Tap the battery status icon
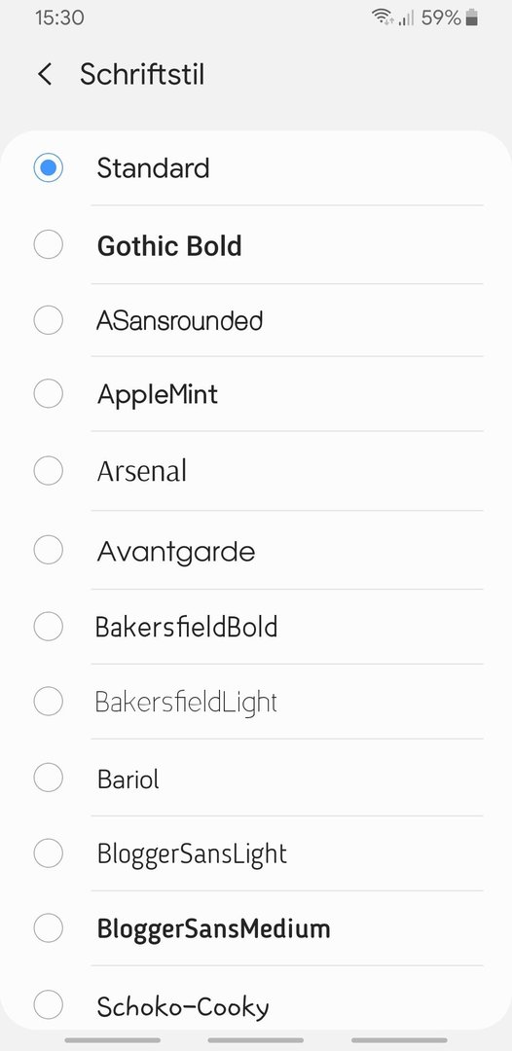Viewport: 512px width, 1051px height. coord(472,18)
